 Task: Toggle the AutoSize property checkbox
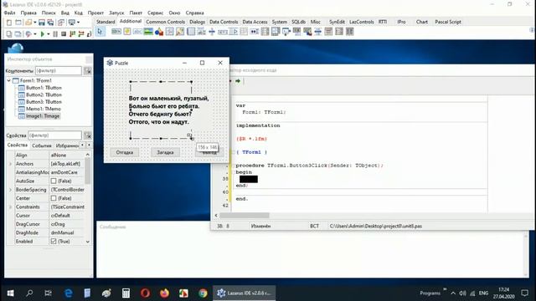click(54, 181)
